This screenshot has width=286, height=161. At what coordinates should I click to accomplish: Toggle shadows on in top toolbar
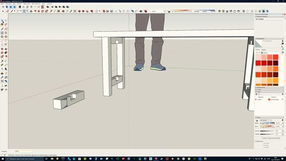pos(169,11)
